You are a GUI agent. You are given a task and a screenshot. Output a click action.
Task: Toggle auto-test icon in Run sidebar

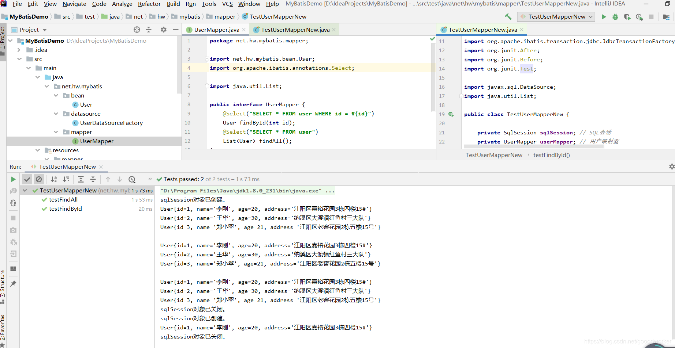point(13,203)
